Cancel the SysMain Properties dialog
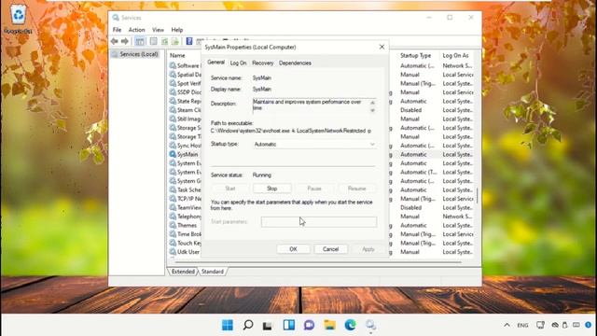Viewport: 597px width, 336px height. coord(330,249)
